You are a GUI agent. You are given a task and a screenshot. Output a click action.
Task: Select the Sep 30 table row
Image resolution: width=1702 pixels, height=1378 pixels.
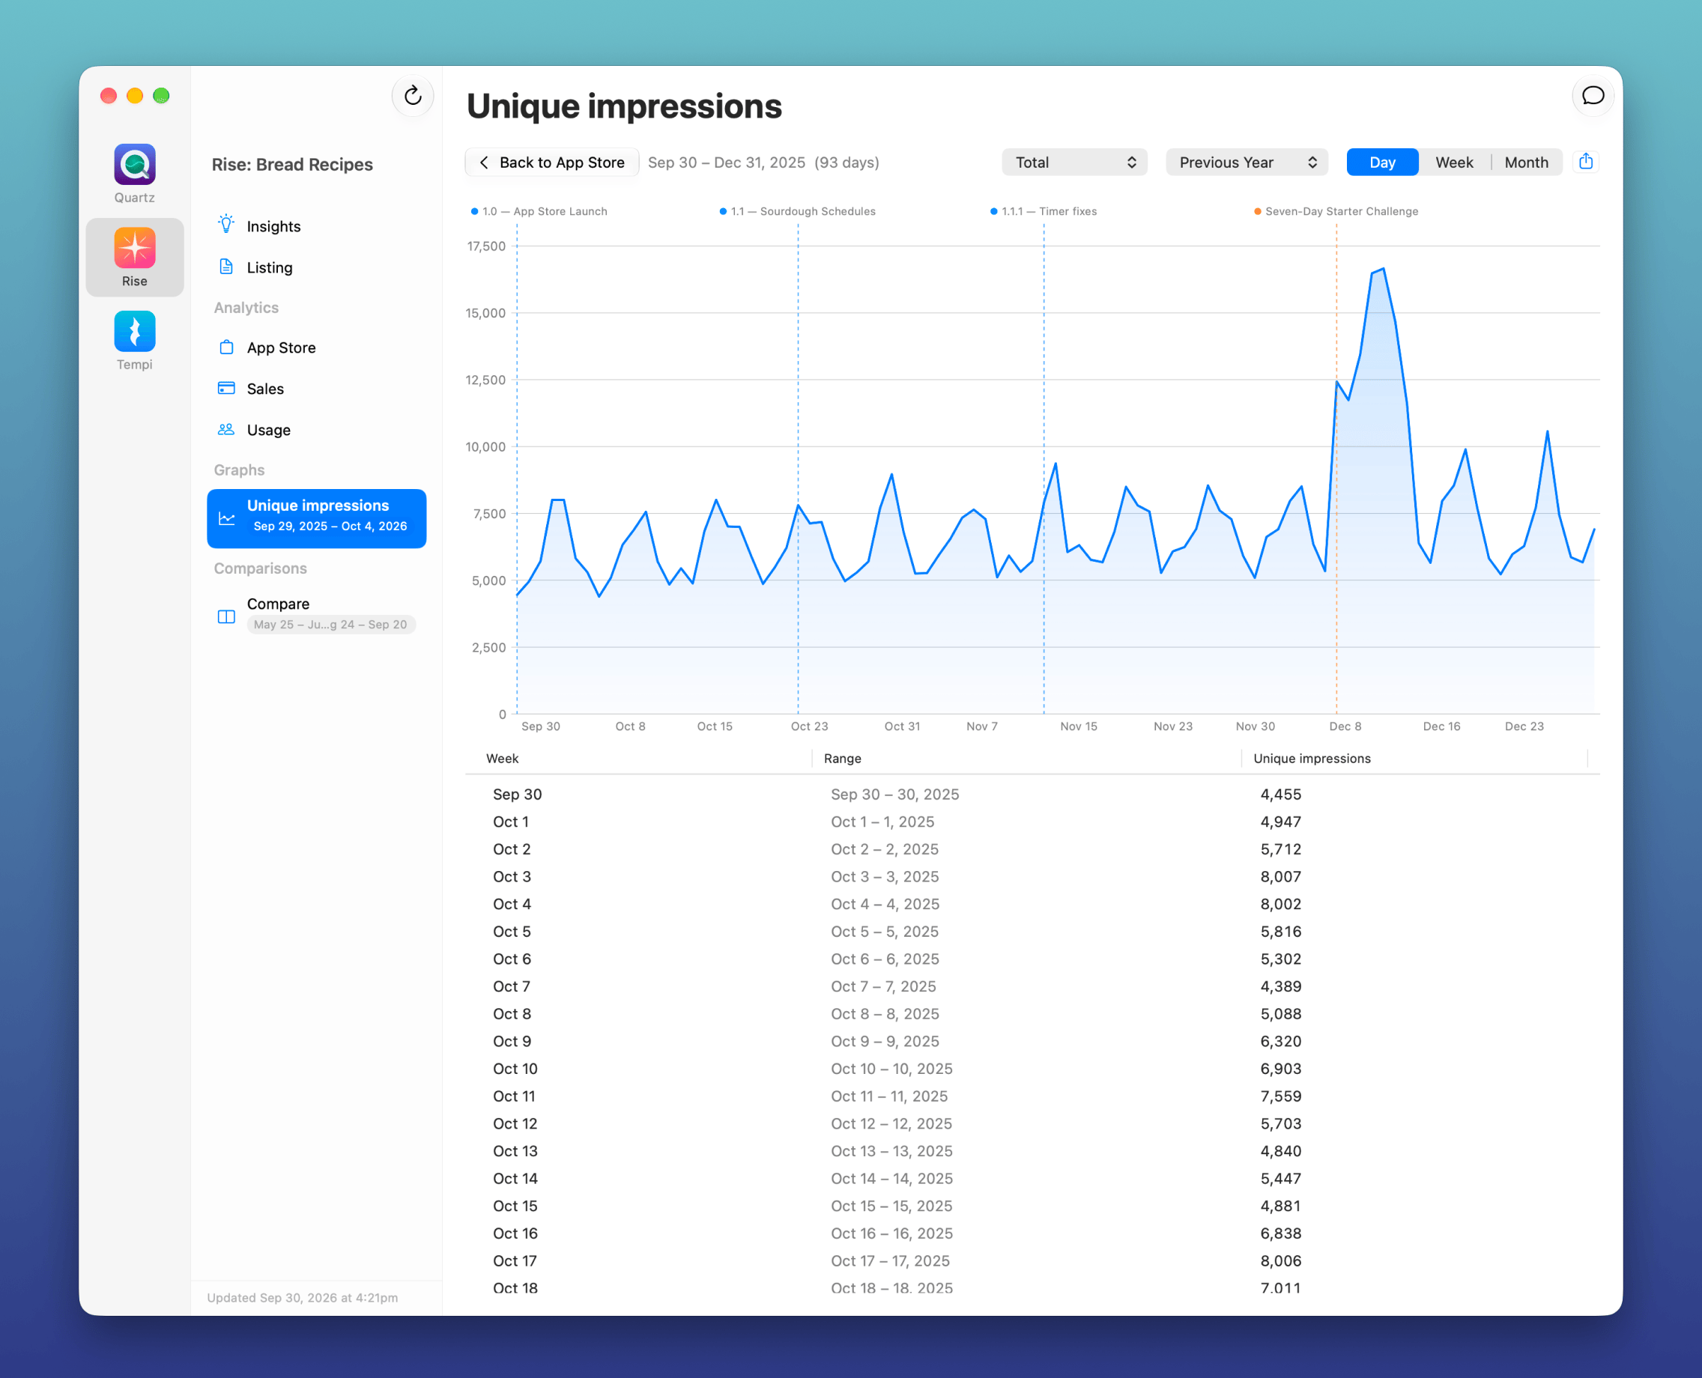point(1032,794)
